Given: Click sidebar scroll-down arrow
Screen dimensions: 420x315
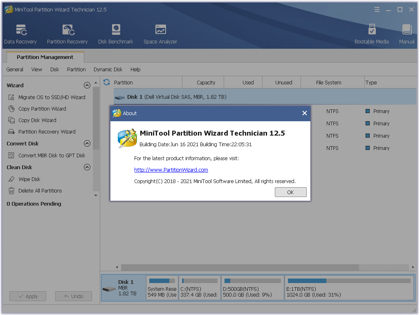Looking at the screenshot, I should pyautogui.click(x=96, y=196).
